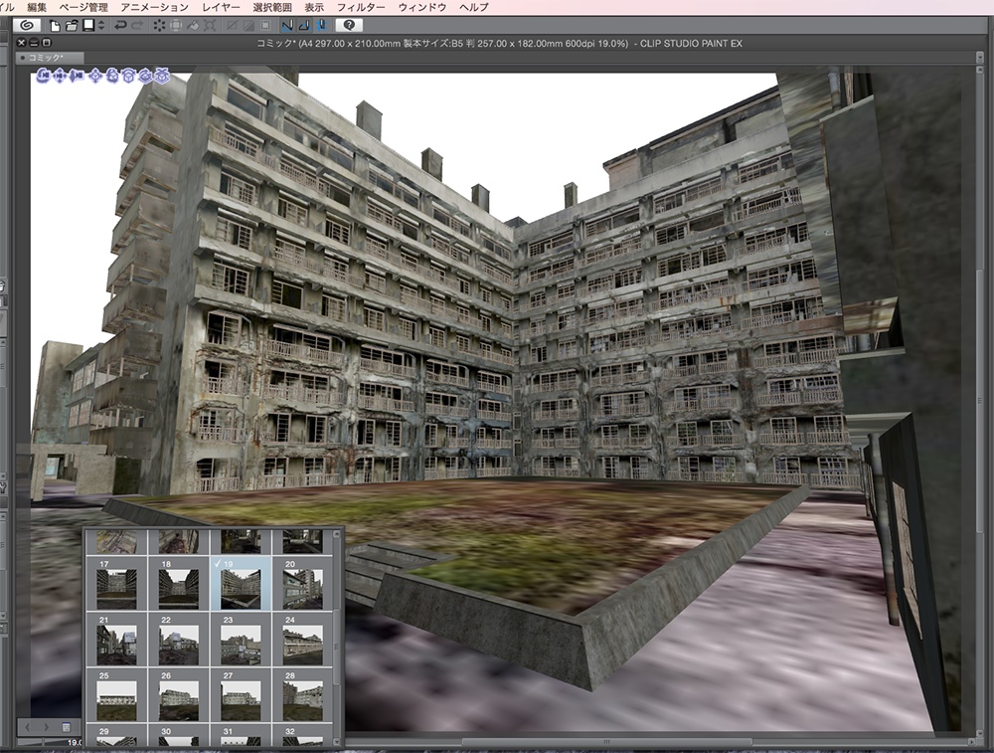Viewport: 994px width, 753px height.
Task: Open the レイヤー menu
Action: coord(221,7)
